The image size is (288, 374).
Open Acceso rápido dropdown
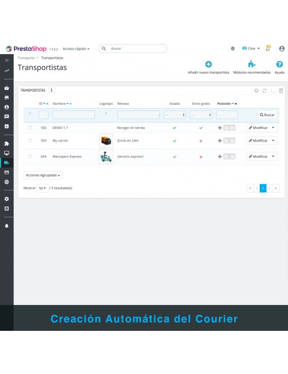[76, 49]
